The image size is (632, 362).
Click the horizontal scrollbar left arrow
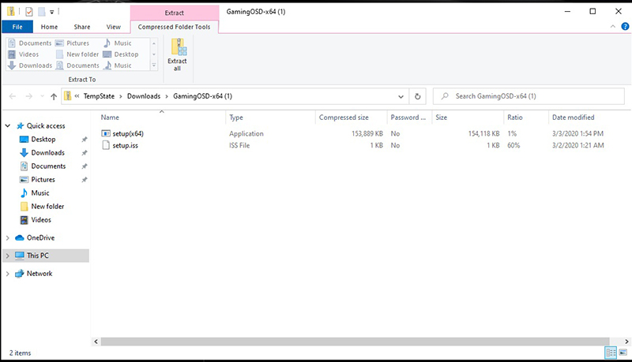pyautogui.click(x=96, y=341)
